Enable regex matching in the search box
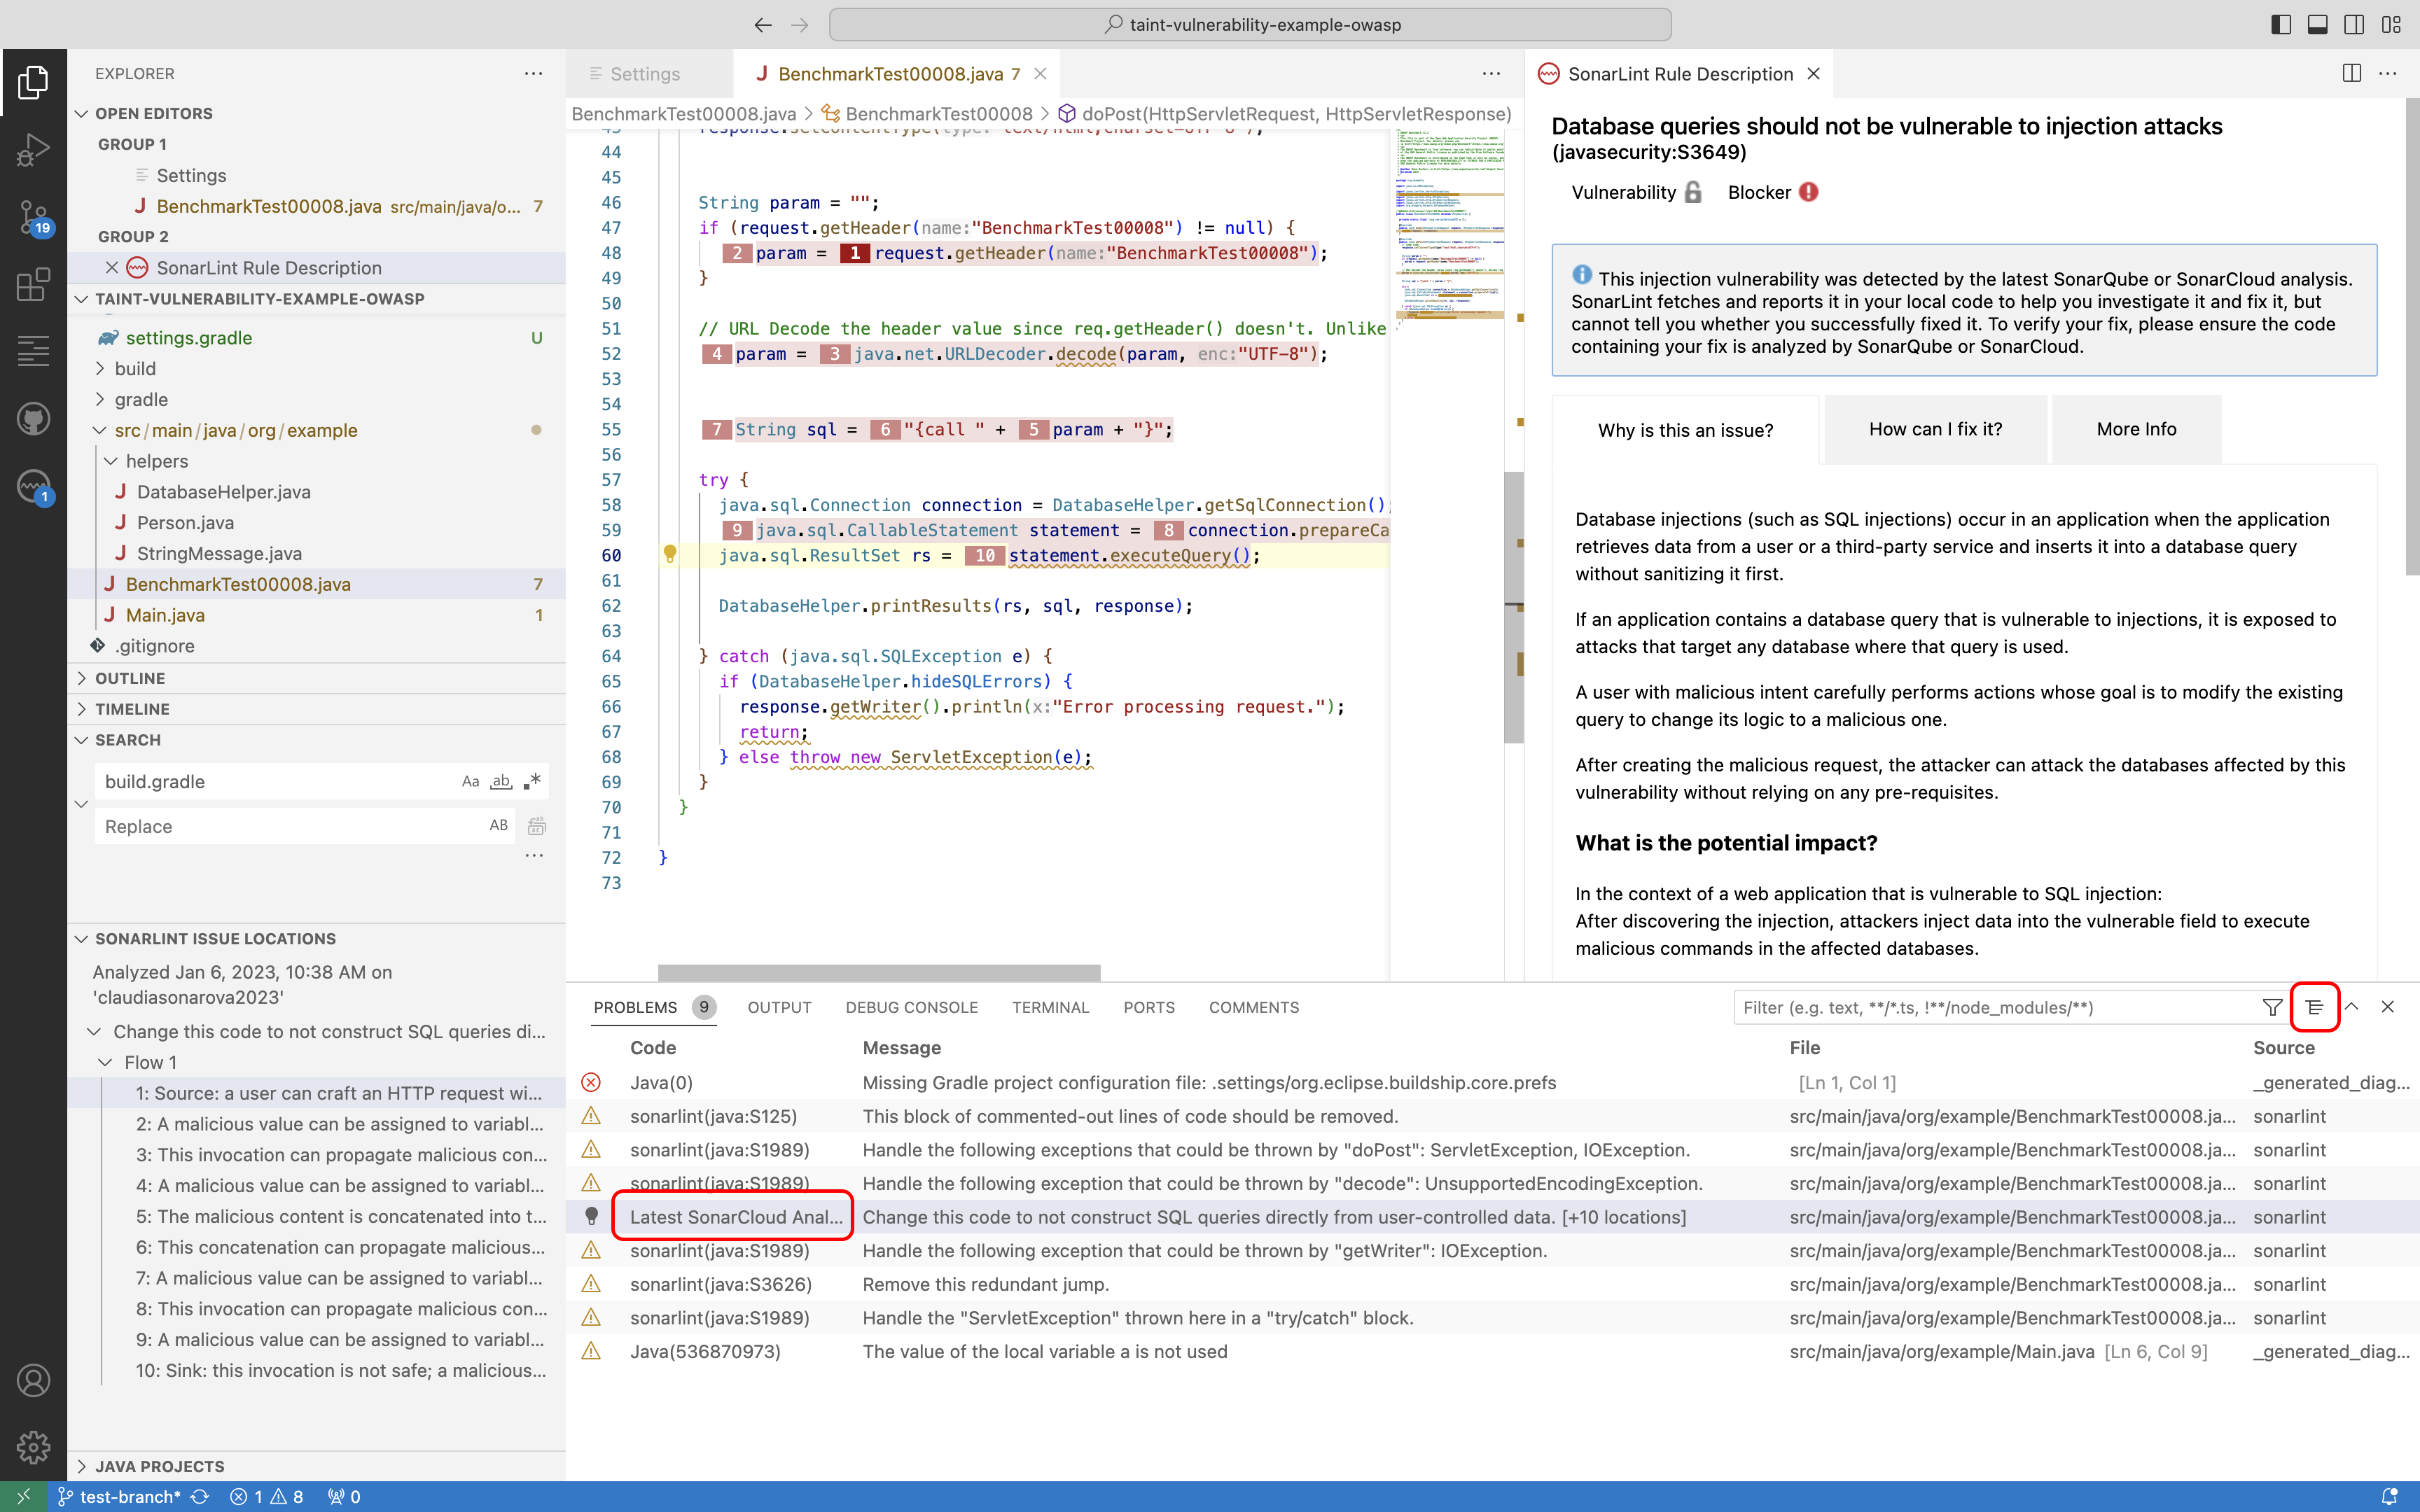 coord(533,781)
